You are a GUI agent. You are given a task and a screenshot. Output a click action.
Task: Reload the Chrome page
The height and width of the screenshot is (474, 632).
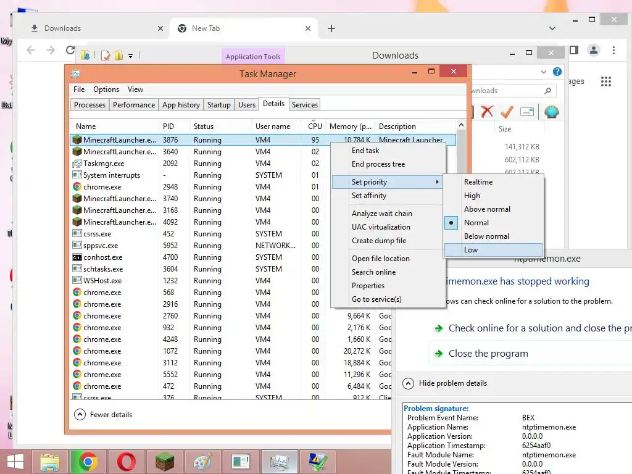tap(70, 50)
